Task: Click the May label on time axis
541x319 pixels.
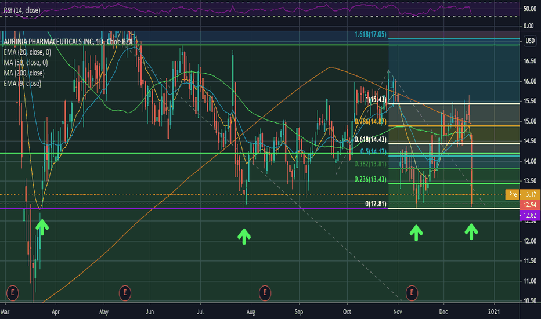Action: (x=104, y=312)
